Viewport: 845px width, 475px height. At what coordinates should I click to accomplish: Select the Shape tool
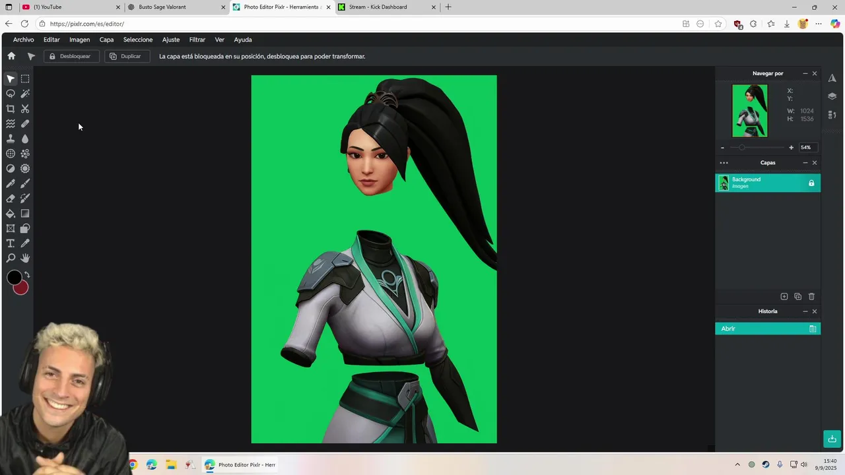point(25,228)
